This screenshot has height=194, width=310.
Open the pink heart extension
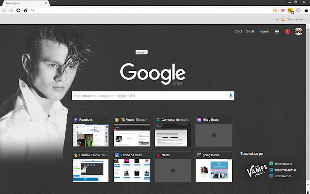(x=283, y=10)
